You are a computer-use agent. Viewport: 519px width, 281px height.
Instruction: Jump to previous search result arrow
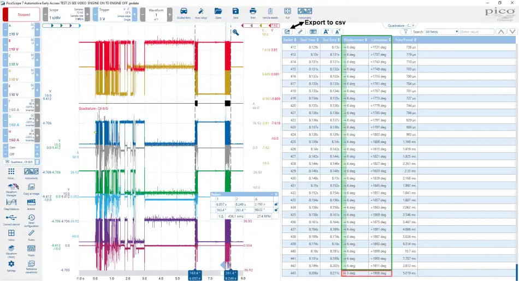[x=501, y=32]
